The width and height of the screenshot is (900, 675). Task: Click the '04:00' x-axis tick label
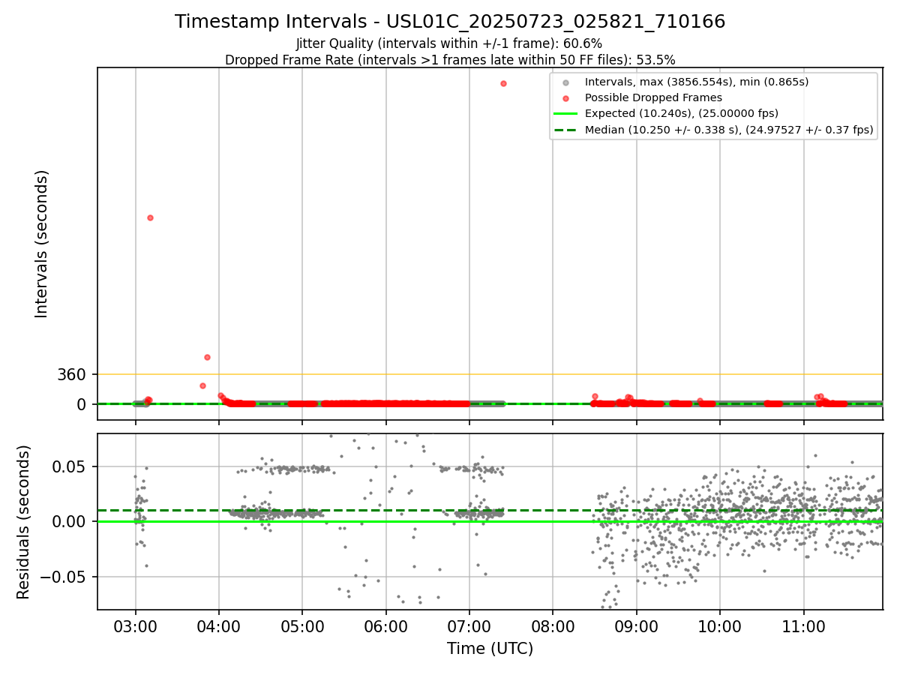click(219, 626)
